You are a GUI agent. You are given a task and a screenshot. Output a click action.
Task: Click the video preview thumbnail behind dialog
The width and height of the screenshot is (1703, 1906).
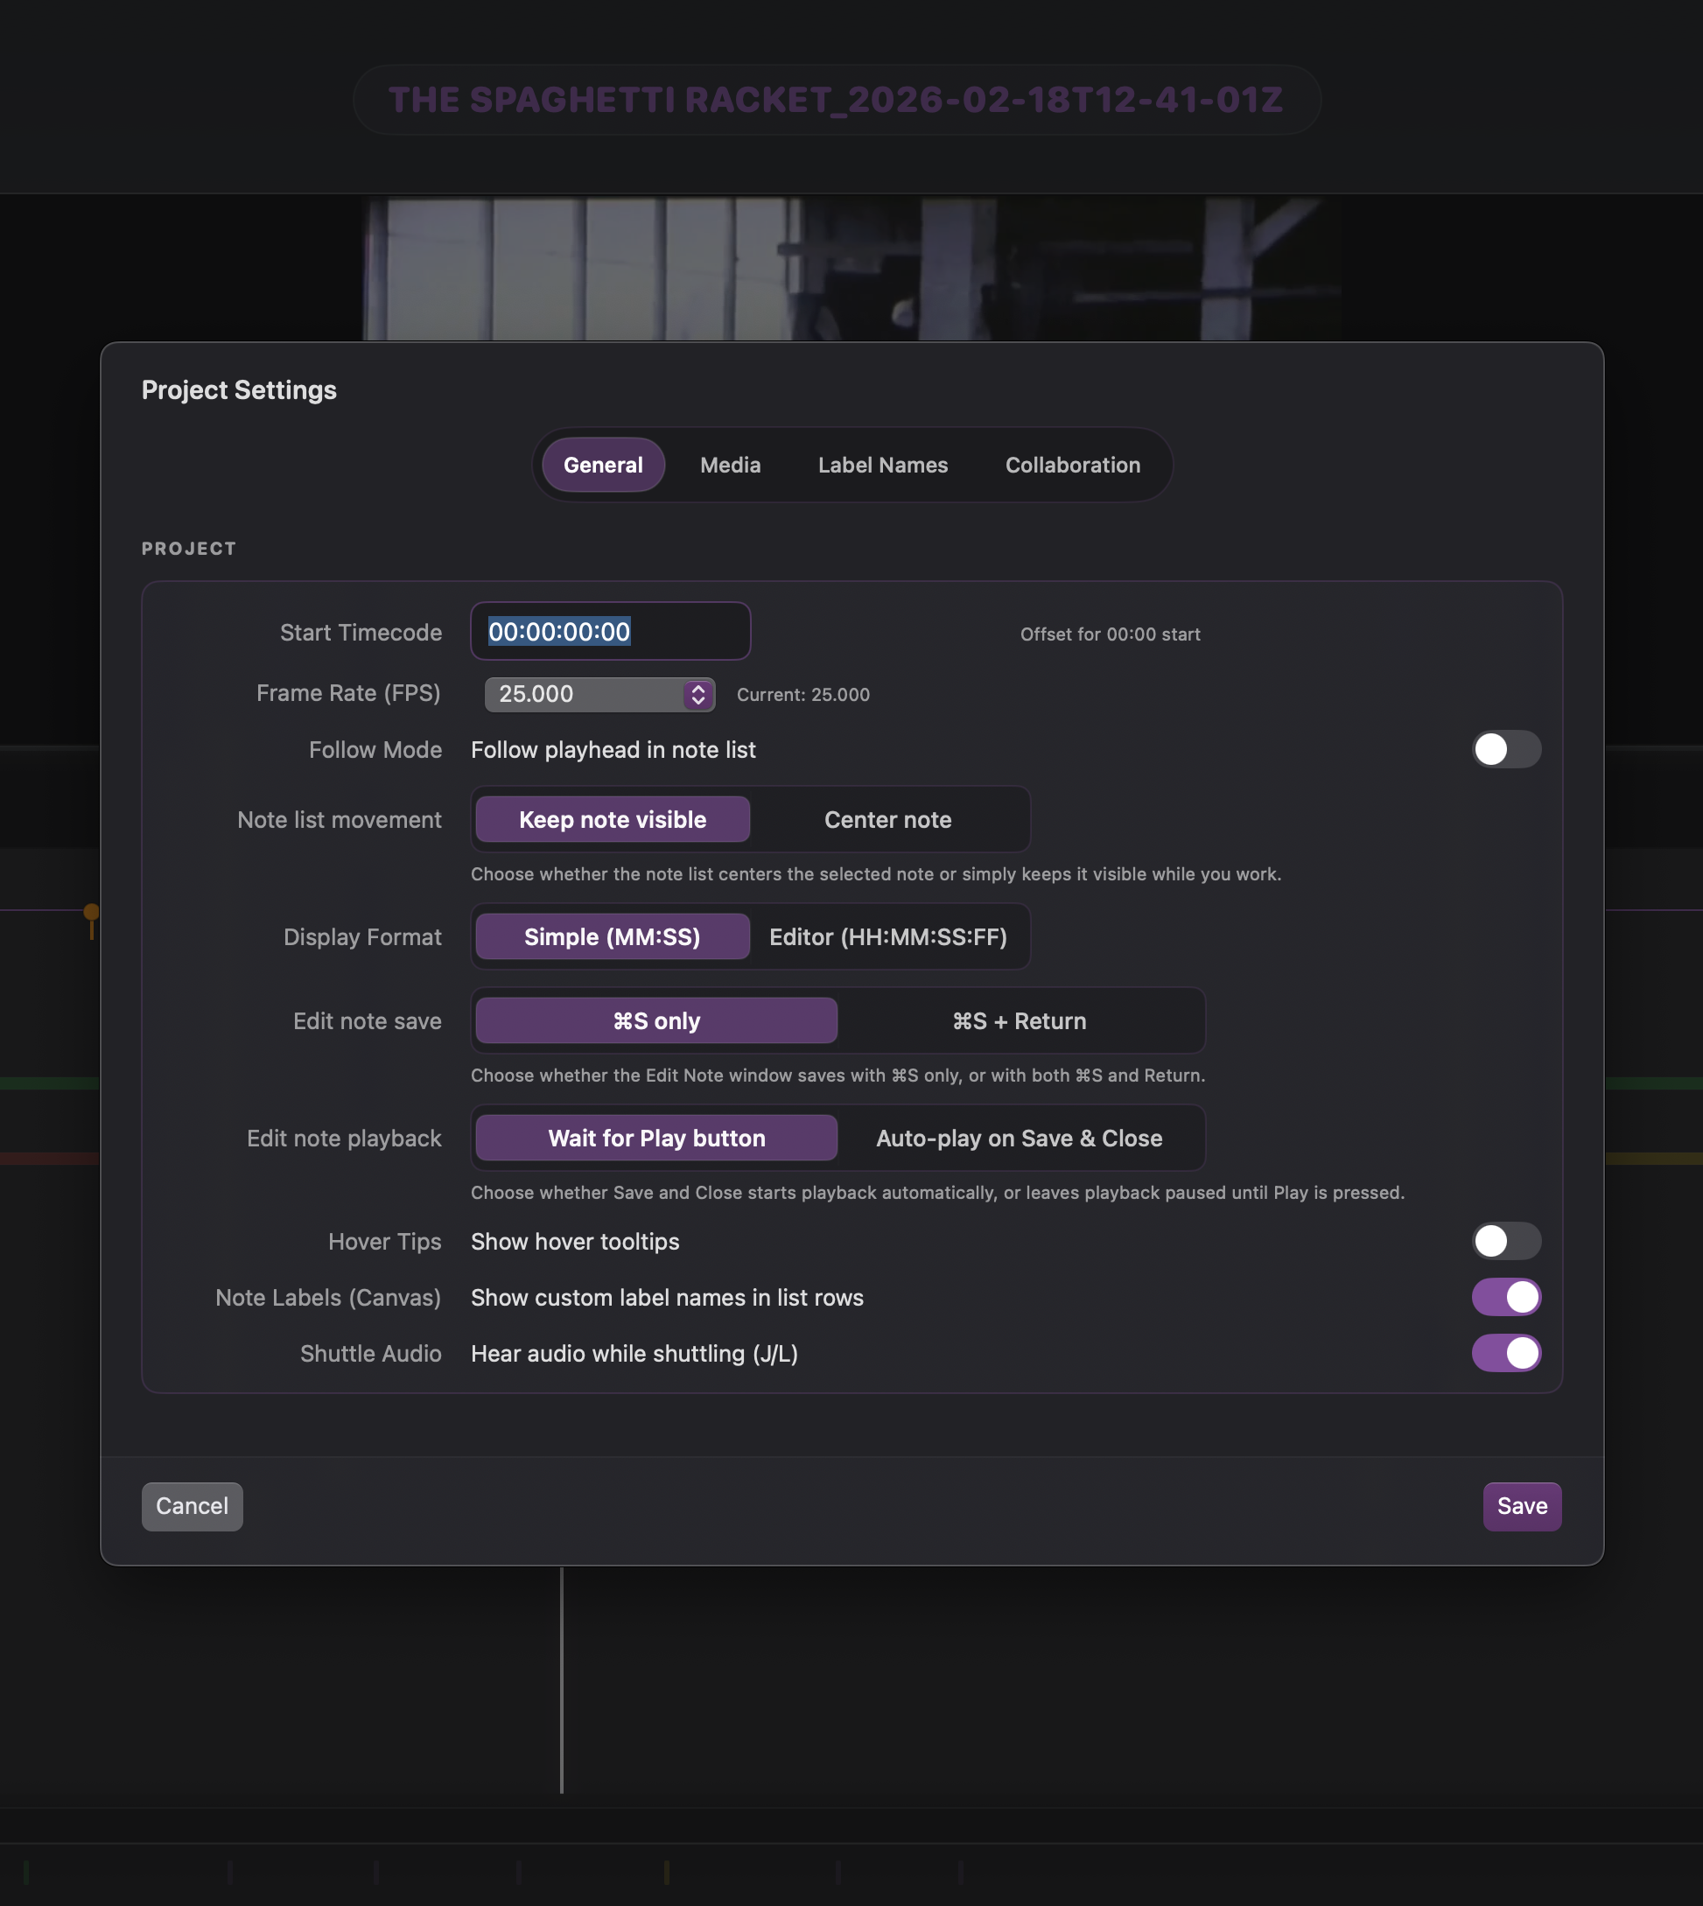(x=851, y=270)
